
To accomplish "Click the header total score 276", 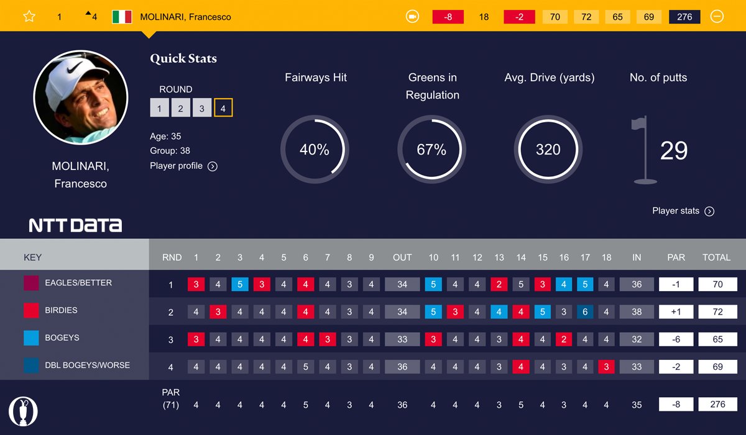I will (x=684, y=17).
